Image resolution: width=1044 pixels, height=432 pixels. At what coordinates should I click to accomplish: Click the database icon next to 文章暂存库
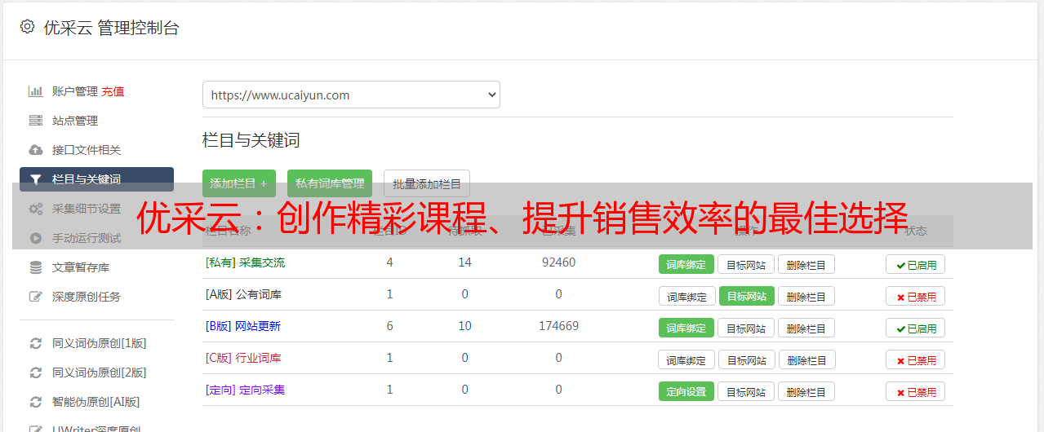click(35, 267)
